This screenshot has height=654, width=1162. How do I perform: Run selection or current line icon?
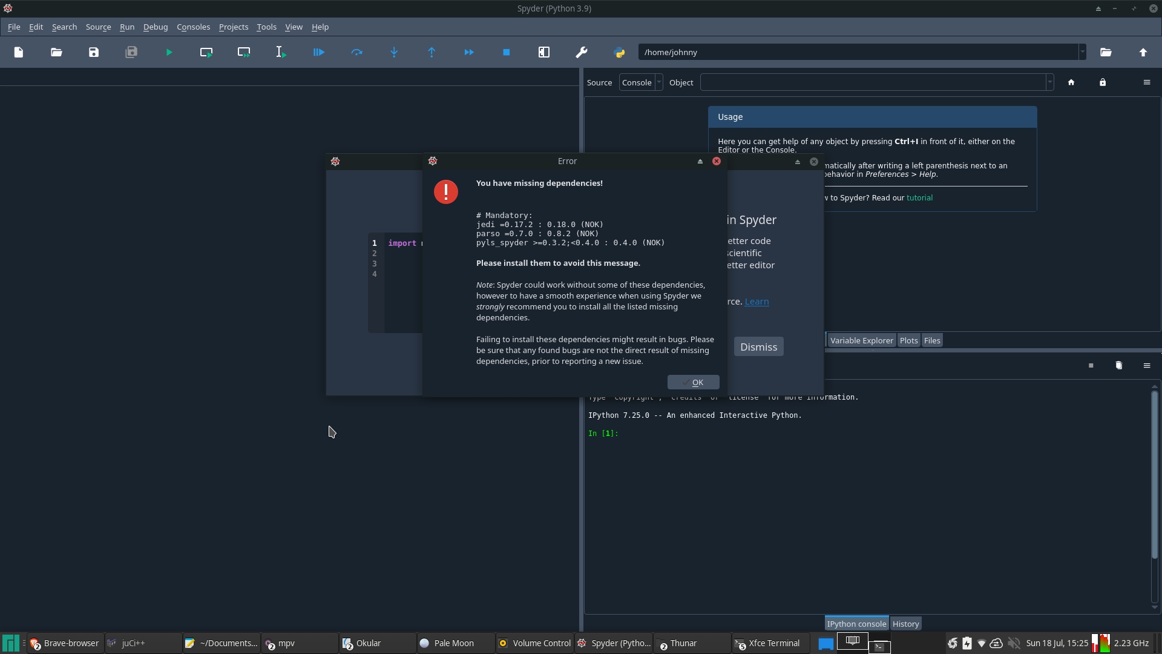tap(281, 53)
